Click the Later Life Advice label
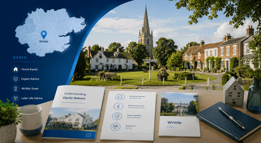Image resolution: width=261 pixels, height=143 pixels. pyautogui.click(x=32, y=98)
